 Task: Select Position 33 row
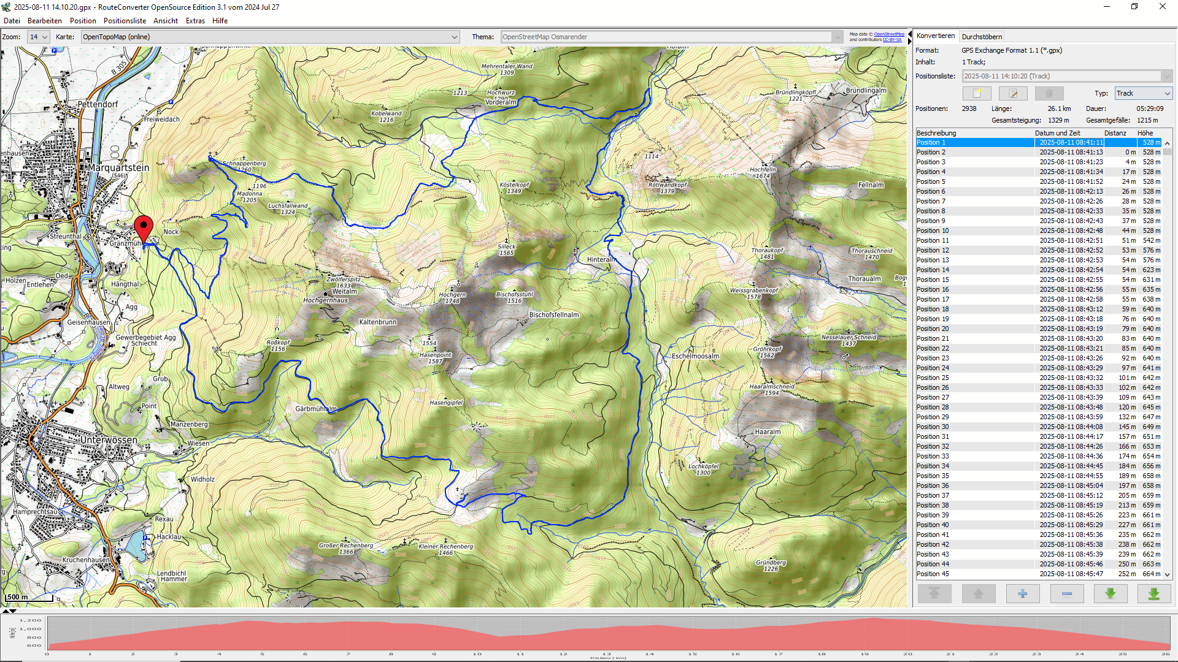pos(1039,456)
